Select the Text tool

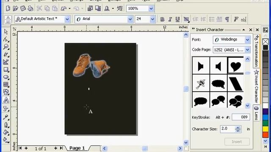coord(6,100)
